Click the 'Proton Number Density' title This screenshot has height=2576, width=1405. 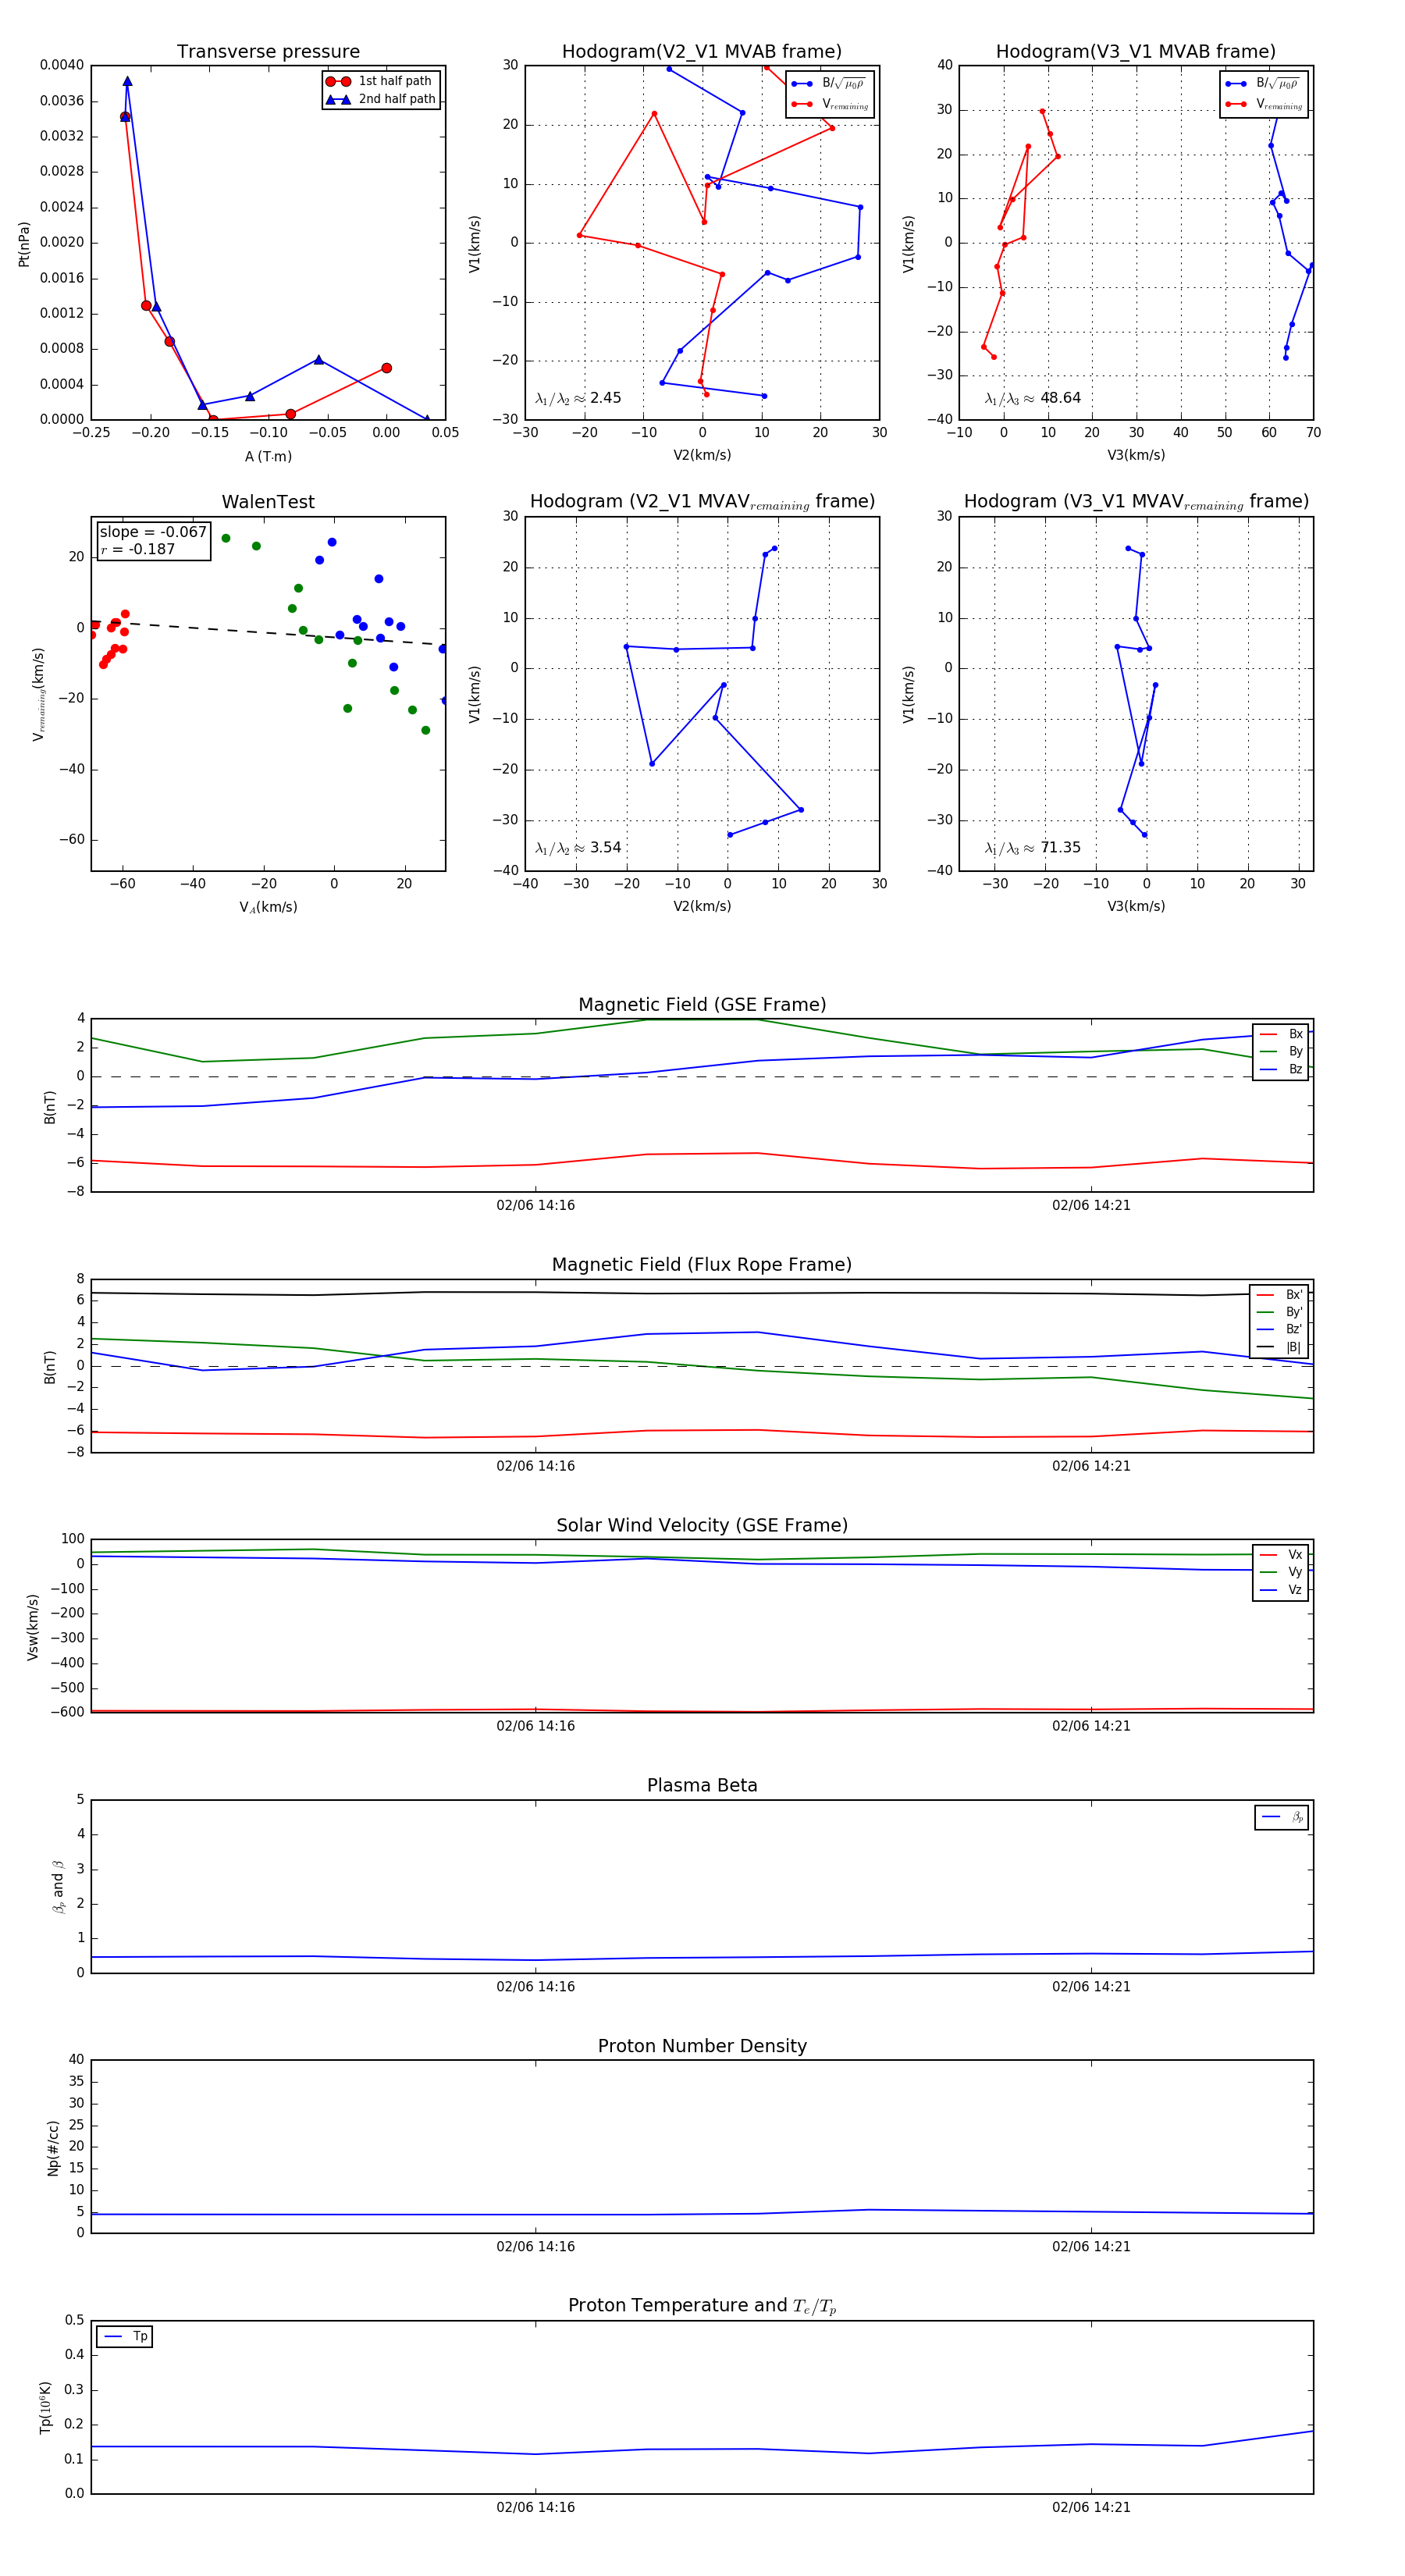(702, 2046)
